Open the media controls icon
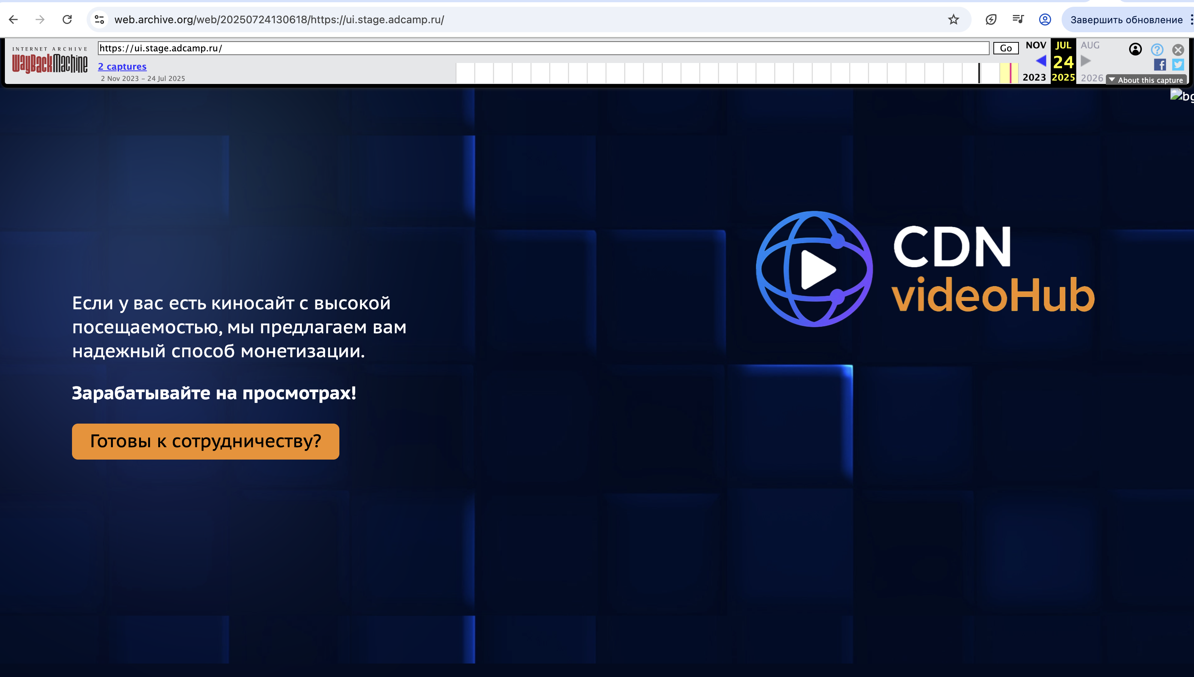Image resolution: width=1194 pixels, height=677 pixels. pyautogui.click(x=1018, y=19)
